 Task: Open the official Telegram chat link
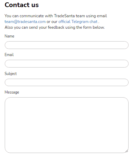(78, 22)
